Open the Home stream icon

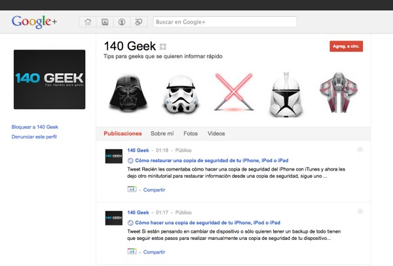tap(88, 22)
